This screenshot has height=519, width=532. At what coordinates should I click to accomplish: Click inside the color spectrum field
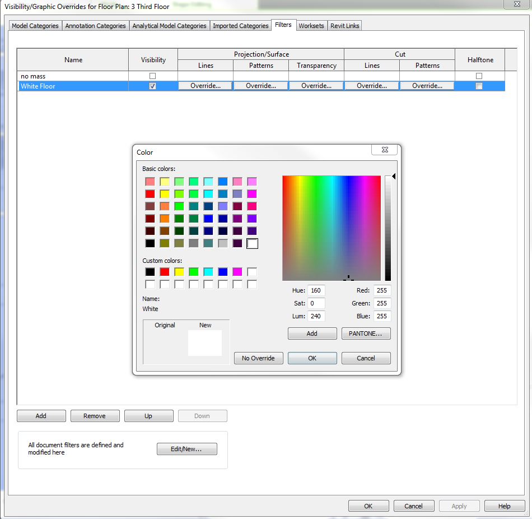click(331, 228)
